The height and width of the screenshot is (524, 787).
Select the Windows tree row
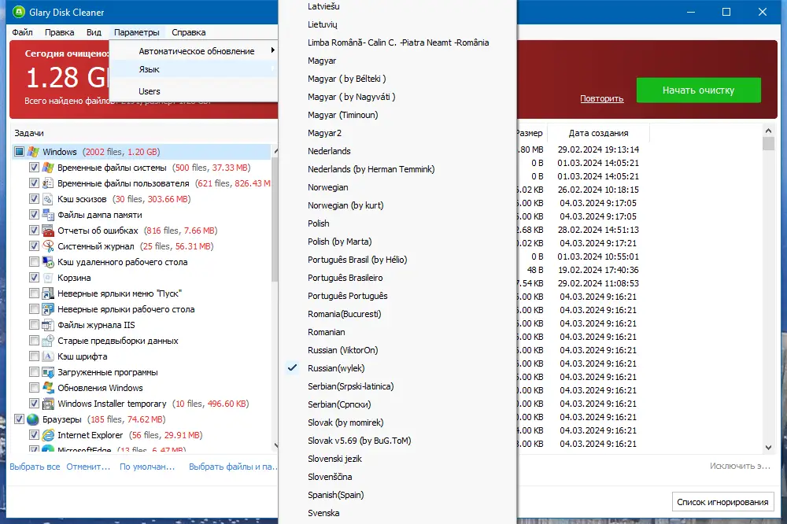pyautogui.click(x=142, y=152)
